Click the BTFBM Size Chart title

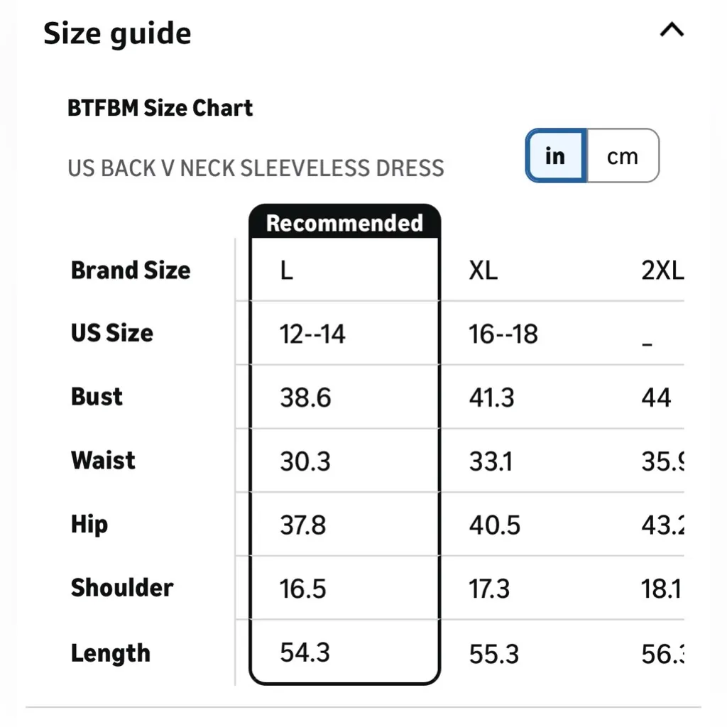160,108
